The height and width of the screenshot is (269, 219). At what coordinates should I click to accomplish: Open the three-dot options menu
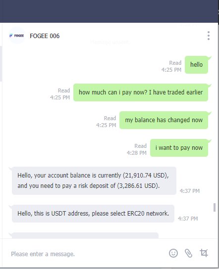pos(208,36)
